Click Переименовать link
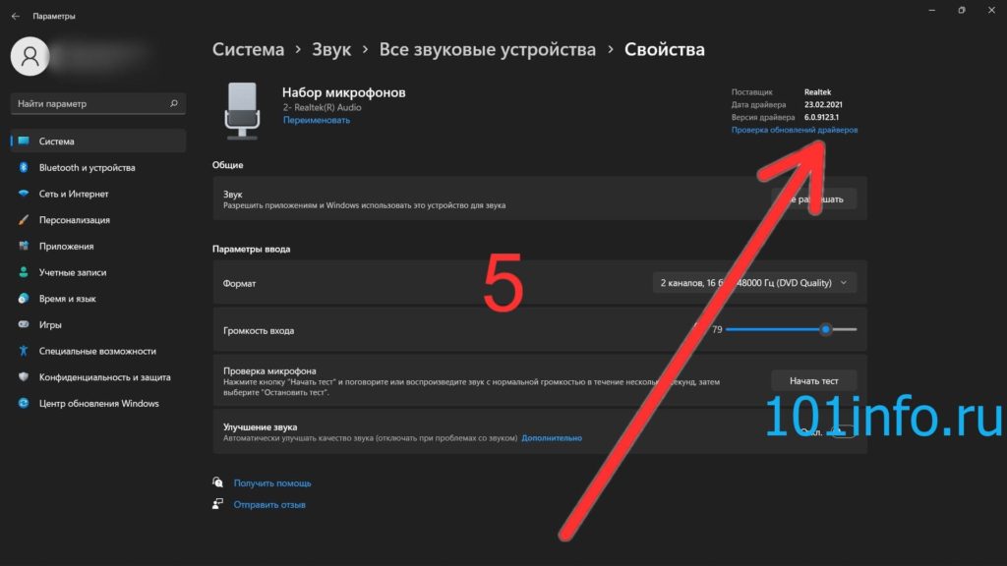Screen dimensions: 1007x566 (317, 120)
